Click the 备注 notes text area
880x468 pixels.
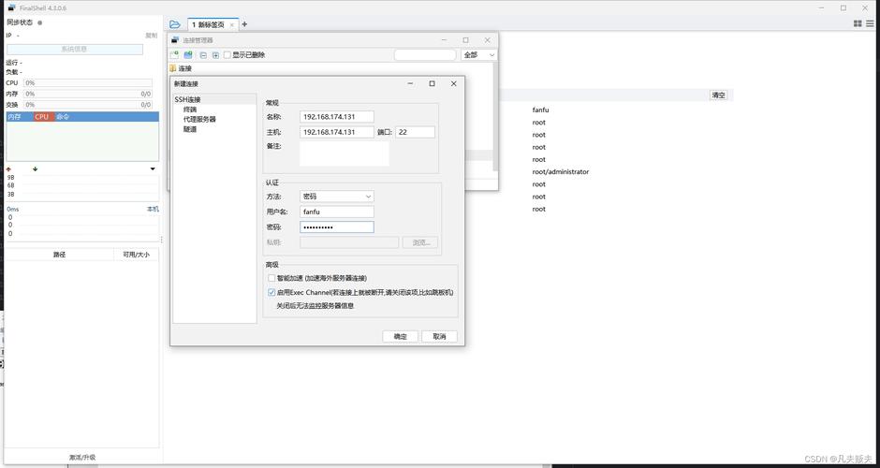coord(344,154)
